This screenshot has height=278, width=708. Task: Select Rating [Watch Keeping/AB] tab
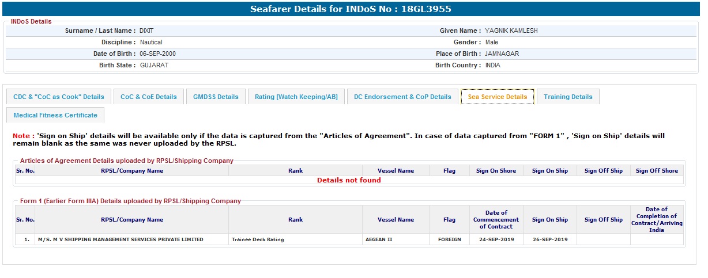click(x=296, y=97)
